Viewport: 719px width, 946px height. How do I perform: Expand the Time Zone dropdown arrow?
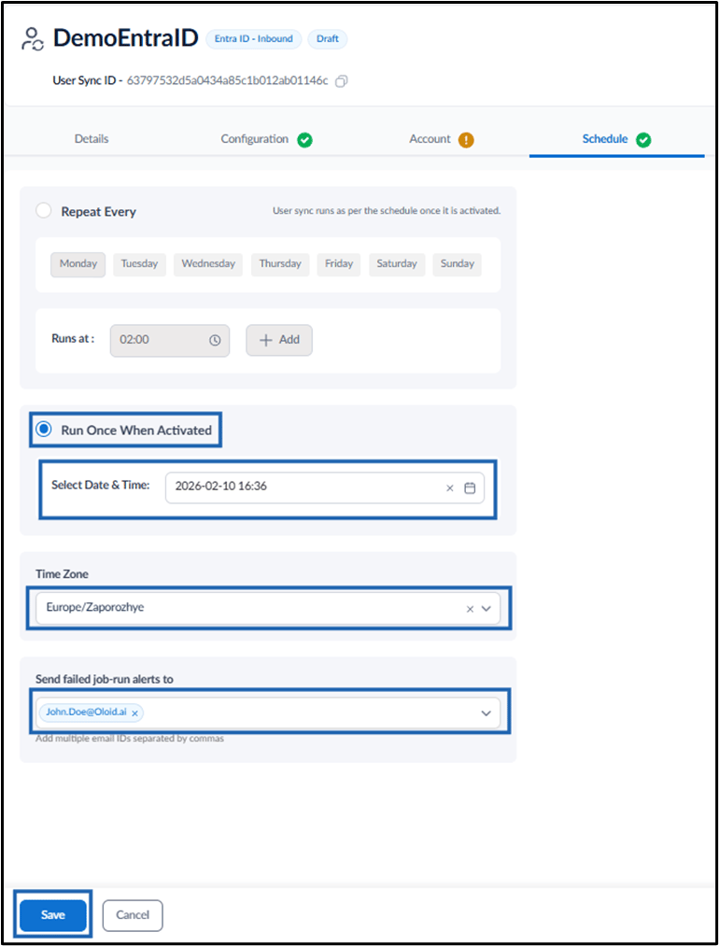pyautogui.click(x=486, y=609)
